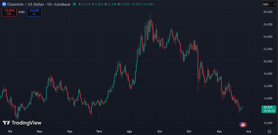Image resolution: width=278 pixels, height=135 pixels.
Task: Click the Kas month on time axis
Action: coord(219,131)
